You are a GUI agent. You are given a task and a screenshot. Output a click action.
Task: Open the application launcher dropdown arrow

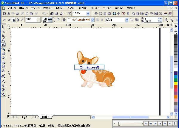pyautogui.click(x=65, y=14)
